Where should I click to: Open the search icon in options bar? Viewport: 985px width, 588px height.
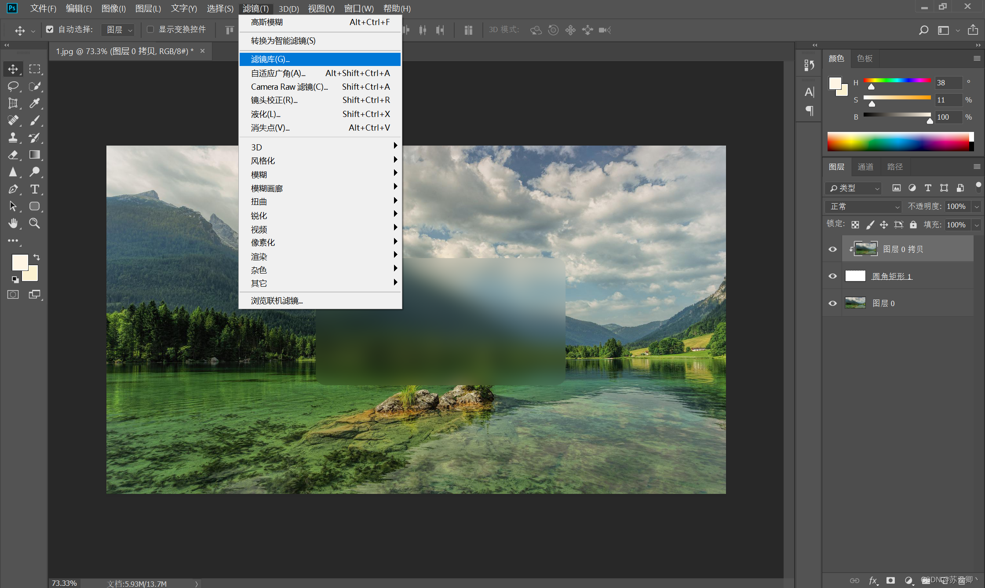point(923,30)
